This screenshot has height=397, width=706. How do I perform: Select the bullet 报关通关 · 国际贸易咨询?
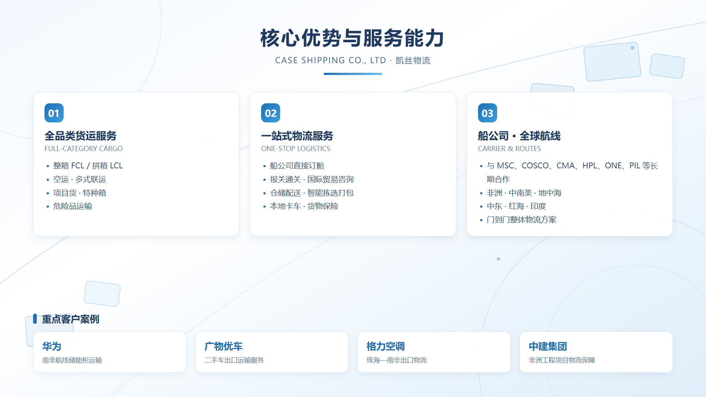click(x=312, y=179)
